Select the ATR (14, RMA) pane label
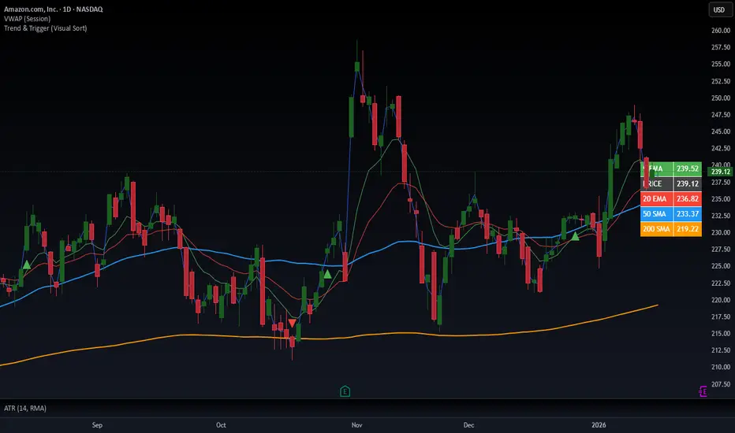This screenshot has height=433, width=735. [25, 408]
